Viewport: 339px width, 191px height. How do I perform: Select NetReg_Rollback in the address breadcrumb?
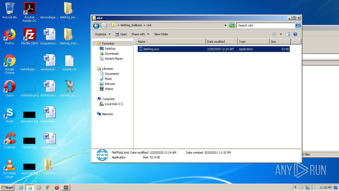tap(131, 25)
